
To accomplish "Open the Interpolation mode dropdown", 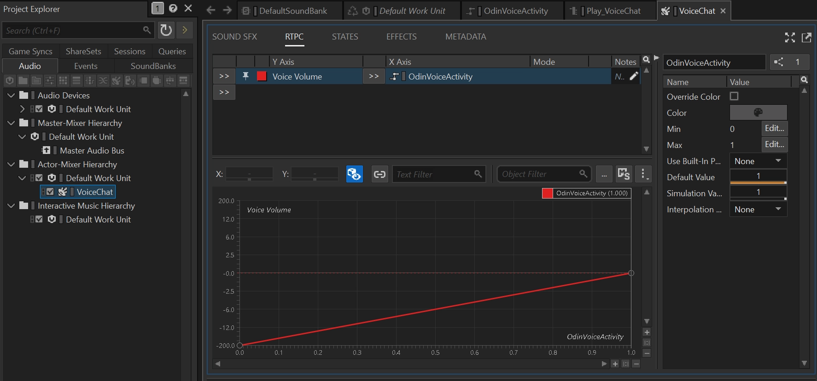I will (758, 209).
